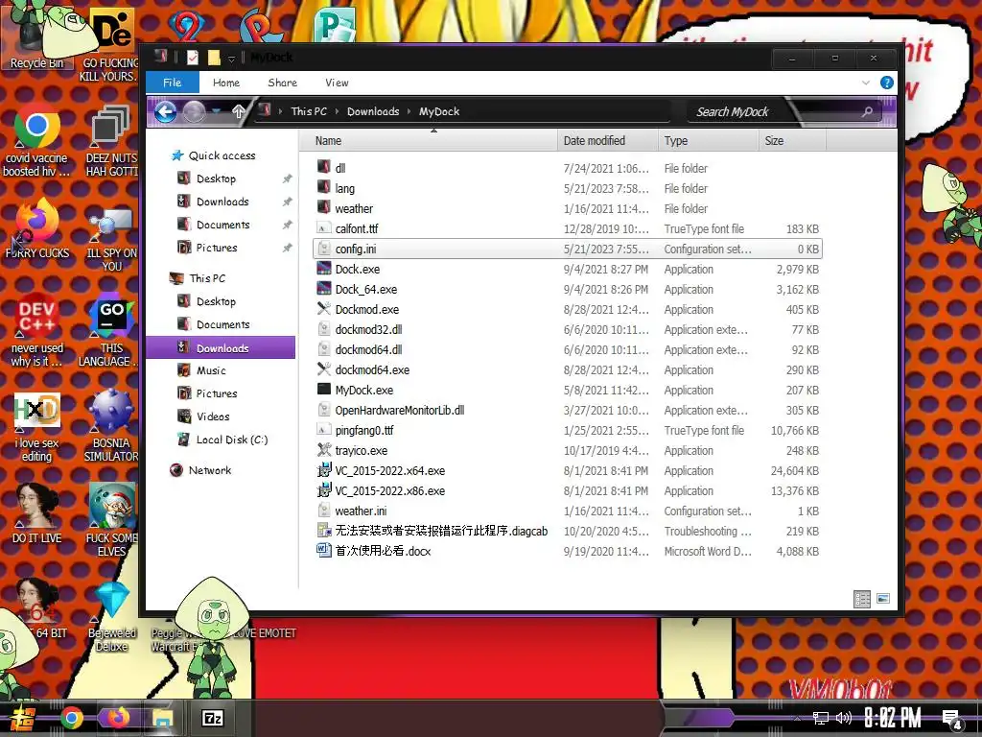Click the Explorer back arrow button
This screenshot has width=982, height=737.
pos(165,112)
